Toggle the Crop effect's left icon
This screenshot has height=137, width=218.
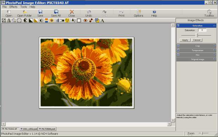pyautogui.click(x=178, y=46)
